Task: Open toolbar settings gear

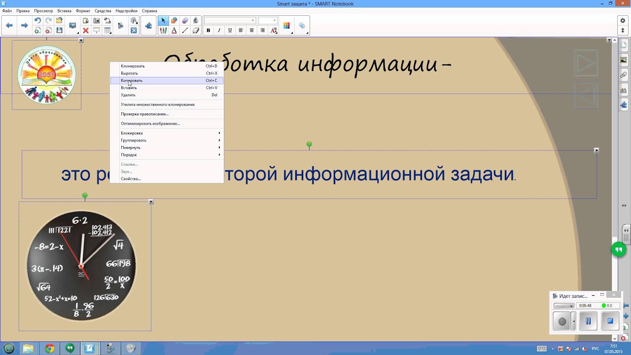Action: (x=623, y=21)
